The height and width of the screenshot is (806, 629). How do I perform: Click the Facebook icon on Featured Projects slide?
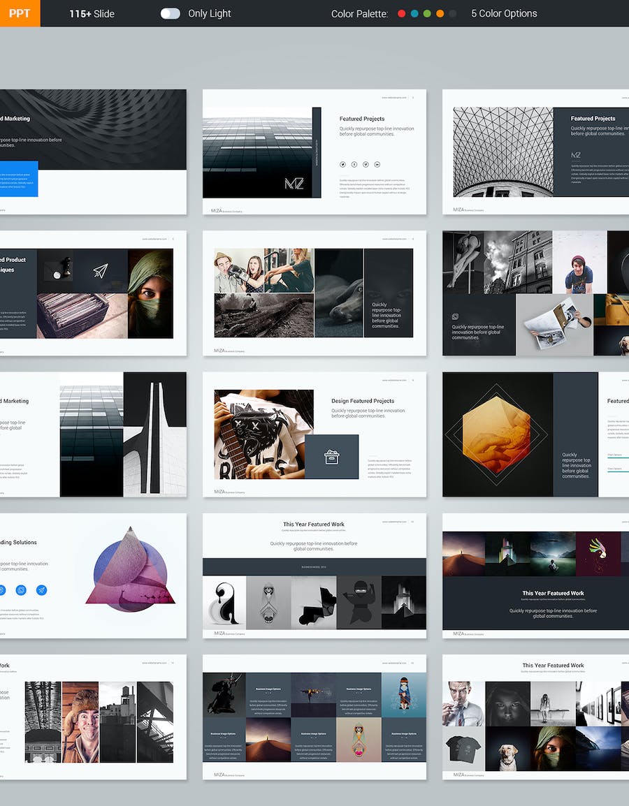coord(354,164)
